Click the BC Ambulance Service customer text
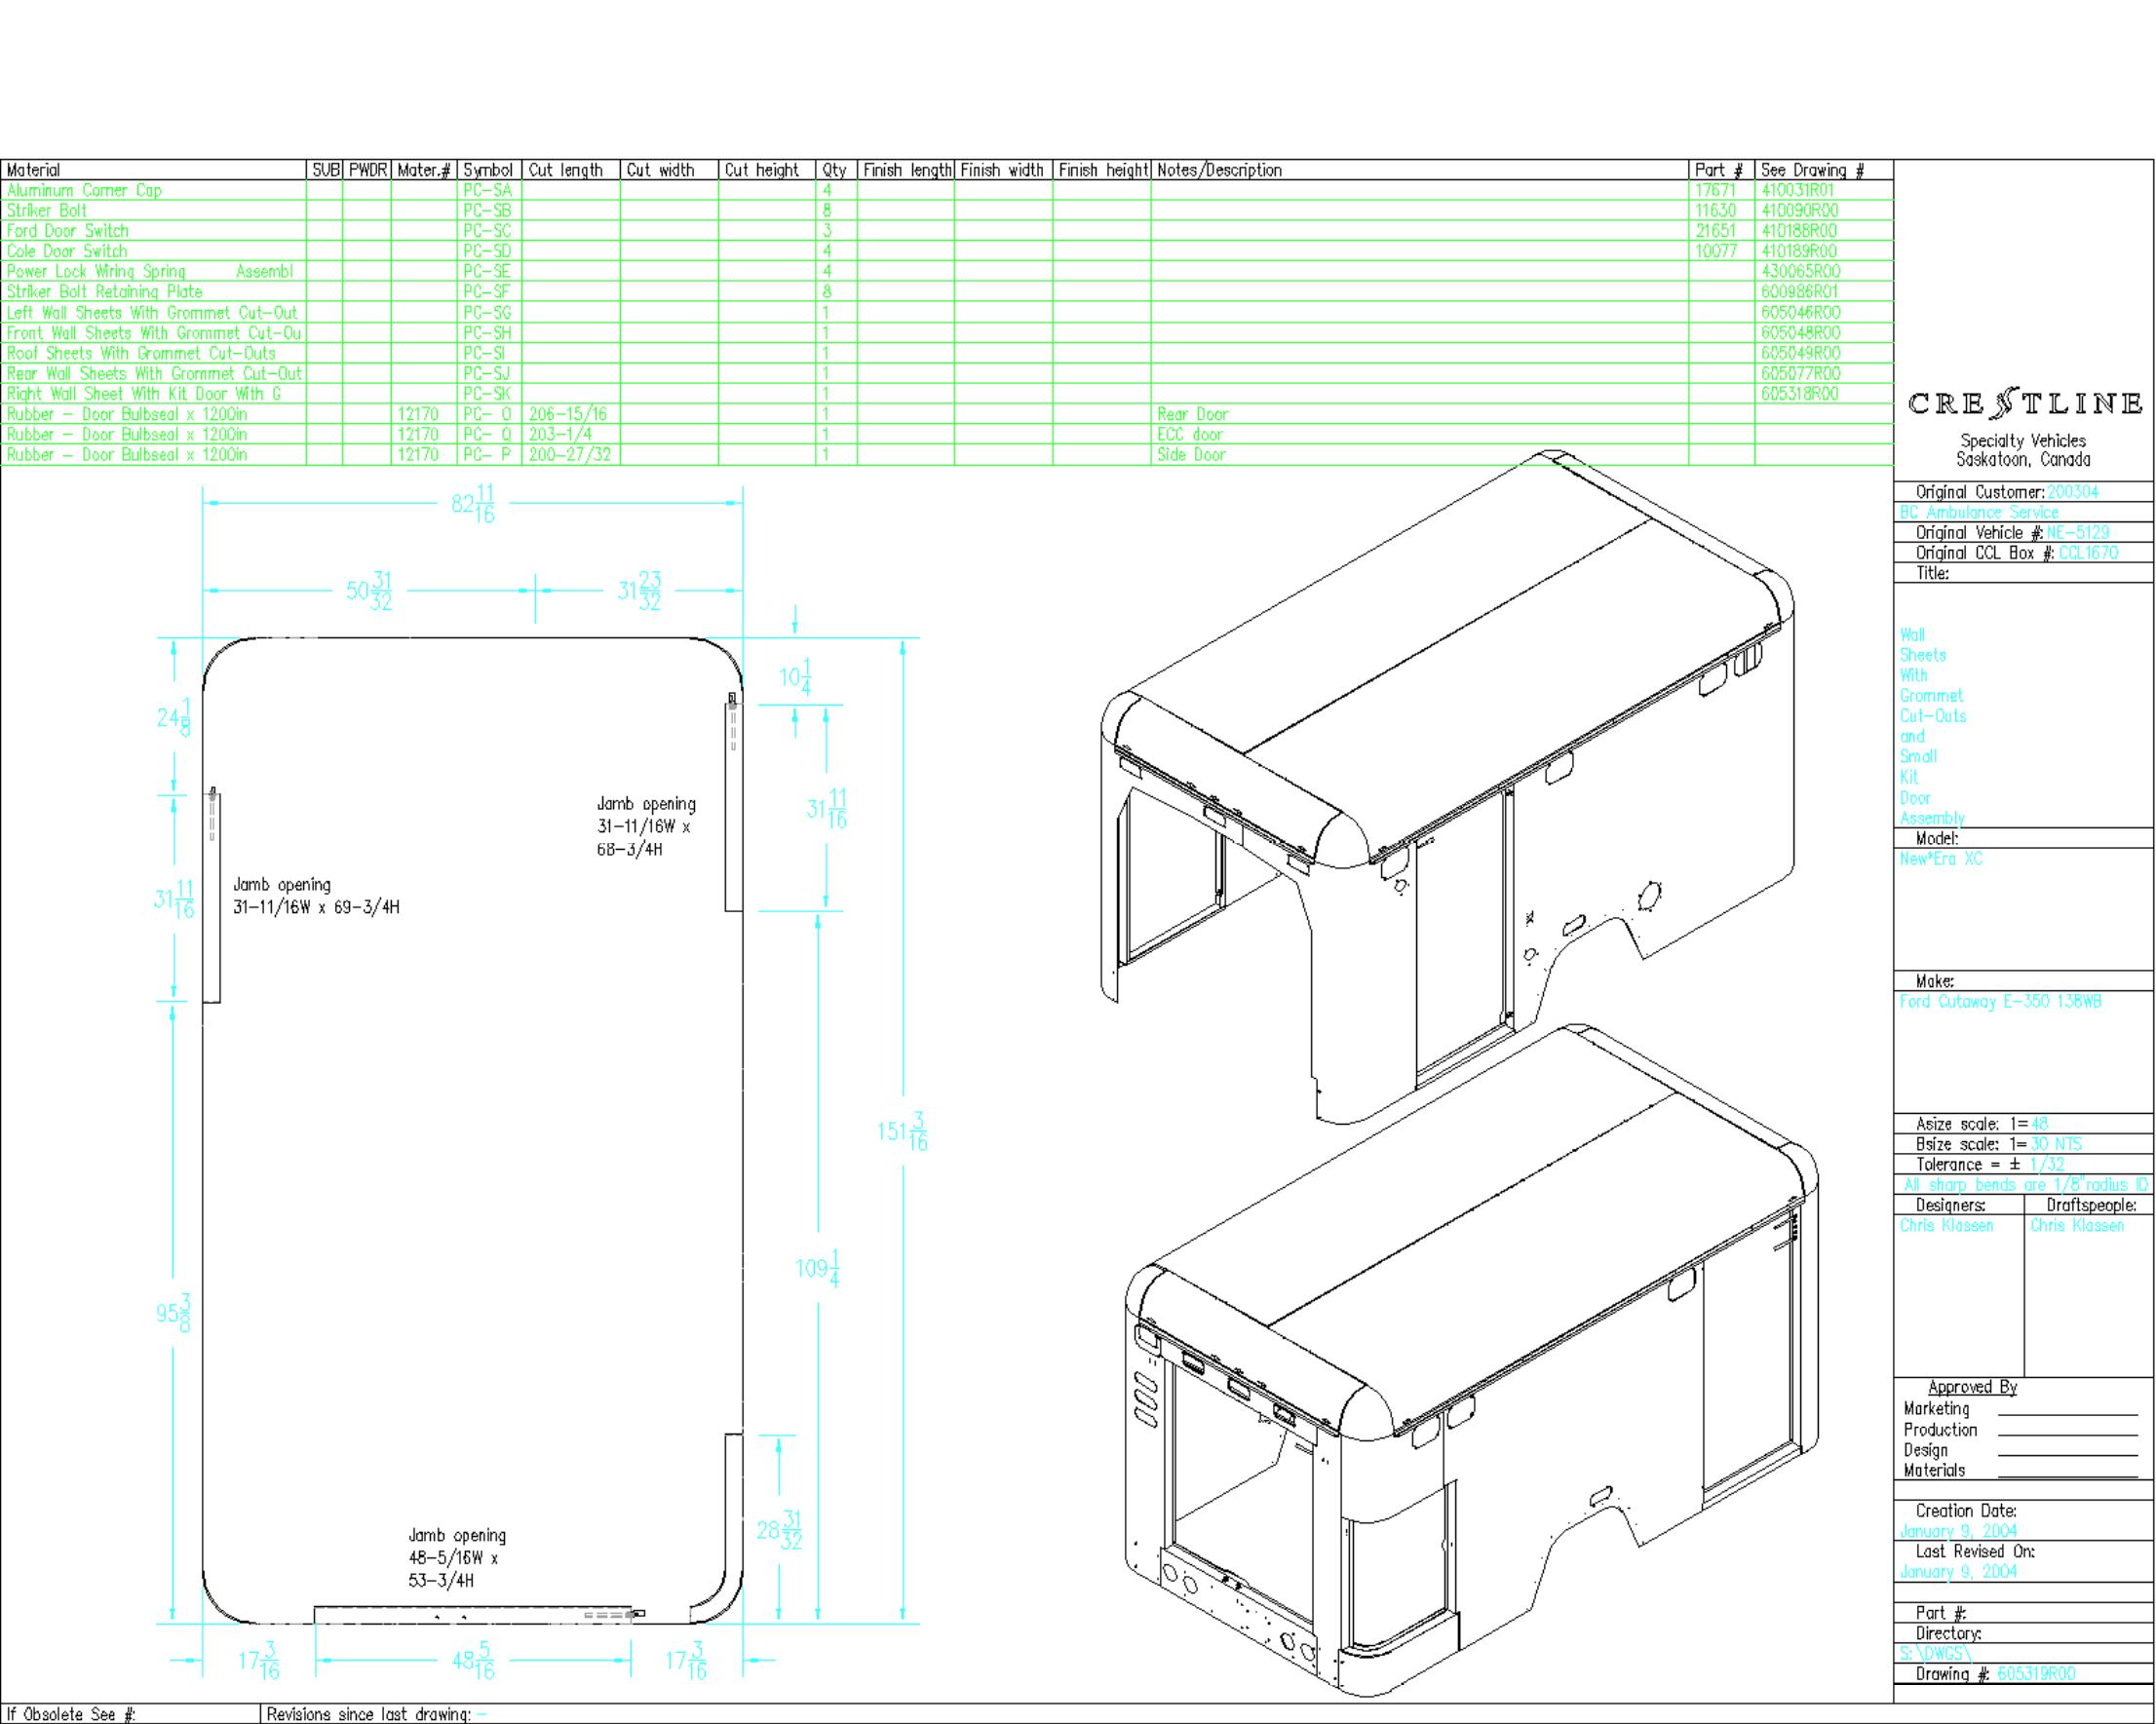This screenshot has height=1724, width=2156. point(1978,512)
